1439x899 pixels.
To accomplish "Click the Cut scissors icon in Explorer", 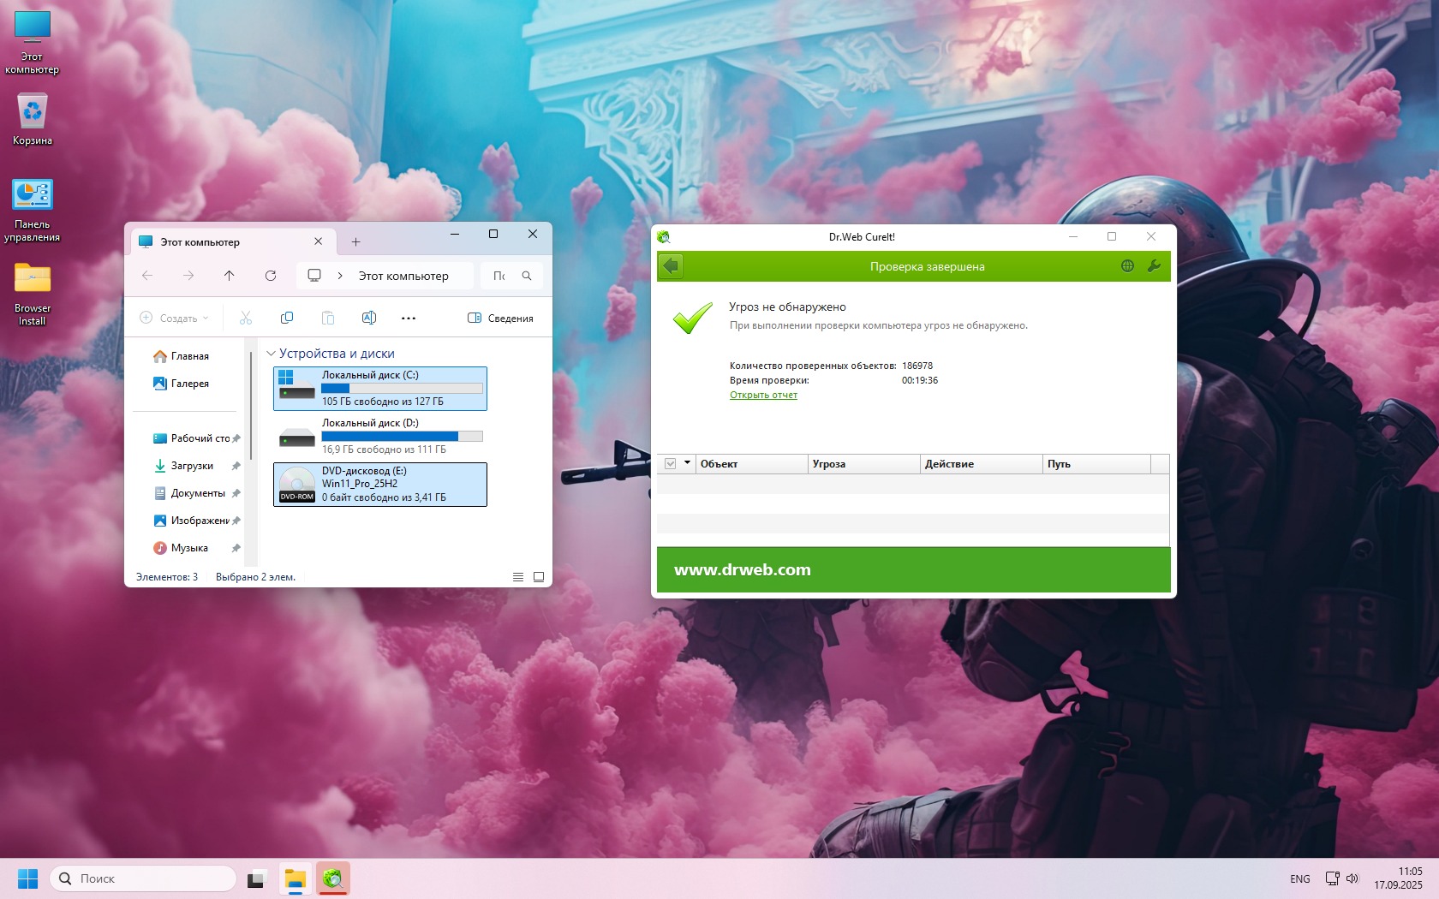I will pyautogui.click(x=246, y=318).
